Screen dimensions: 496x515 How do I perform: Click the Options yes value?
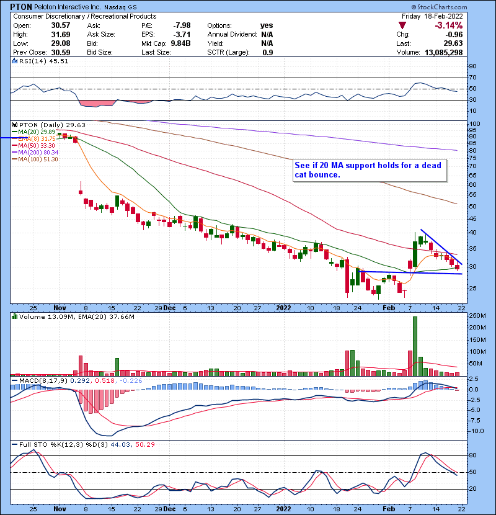click(267, 25)
